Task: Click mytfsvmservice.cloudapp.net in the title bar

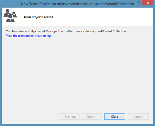Action: [x=81, y=4]
